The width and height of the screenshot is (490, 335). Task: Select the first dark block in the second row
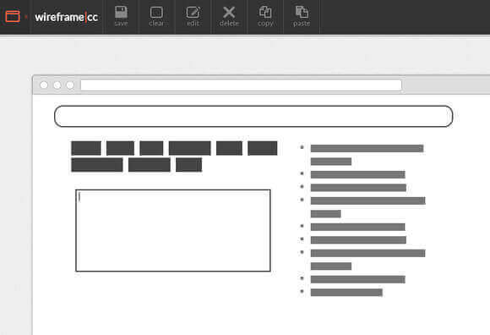tap(97, 165)
